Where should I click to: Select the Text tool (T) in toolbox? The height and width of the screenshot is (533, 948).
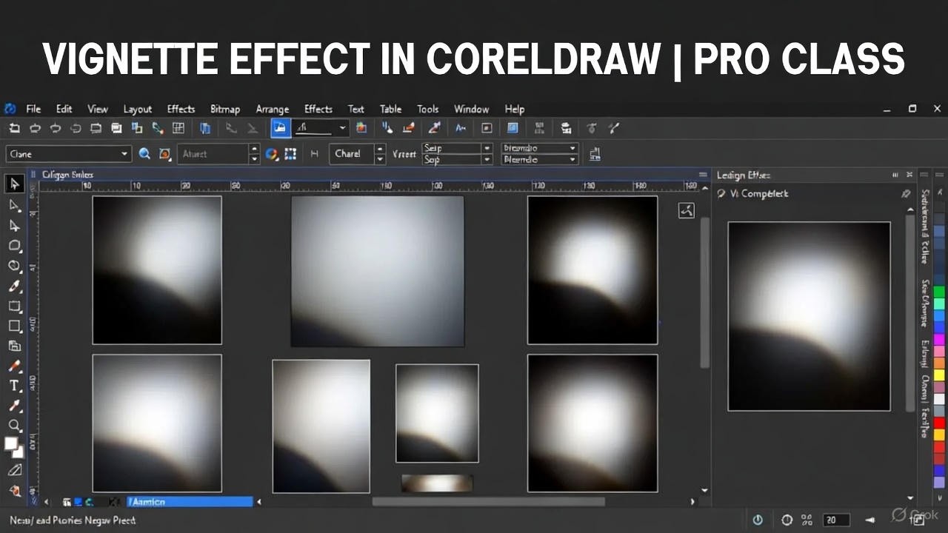coord(14,386)
